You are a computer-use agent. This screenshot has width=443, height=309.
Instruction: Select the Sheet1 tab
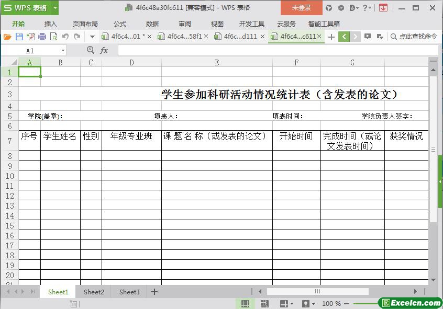pyautogui.click(x=58, y=292)
